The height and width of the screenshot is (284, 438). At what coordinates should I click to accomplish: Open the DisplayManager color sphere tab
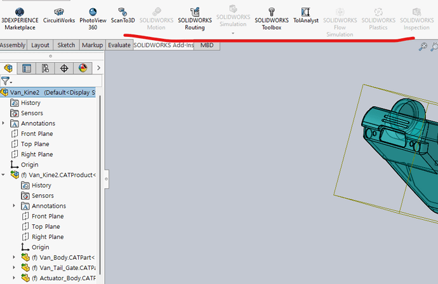(83, 68)
